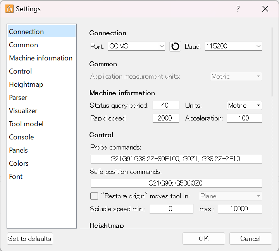This screenshot has width=279, height=251.
Task: Click Set to defaults button
Action: click(x=30, y=239)
